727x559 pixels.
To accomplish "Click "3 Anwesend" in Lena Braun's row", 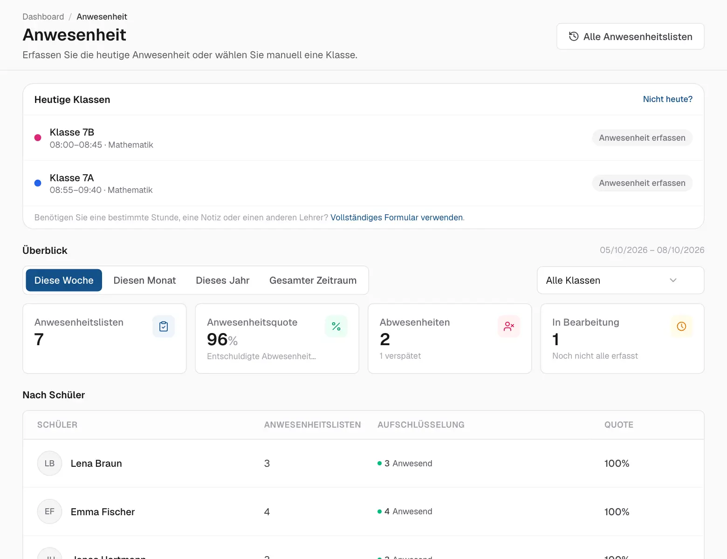I will pos(405,464).
